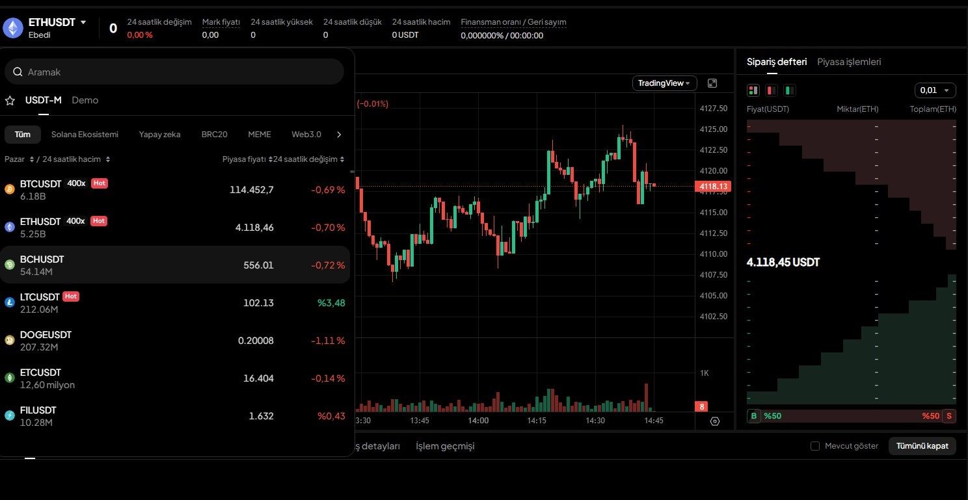This screenshot has height=500, width=968.
Task: Open the TradingView chart type dropdown
Action: [x=664, y=83]
